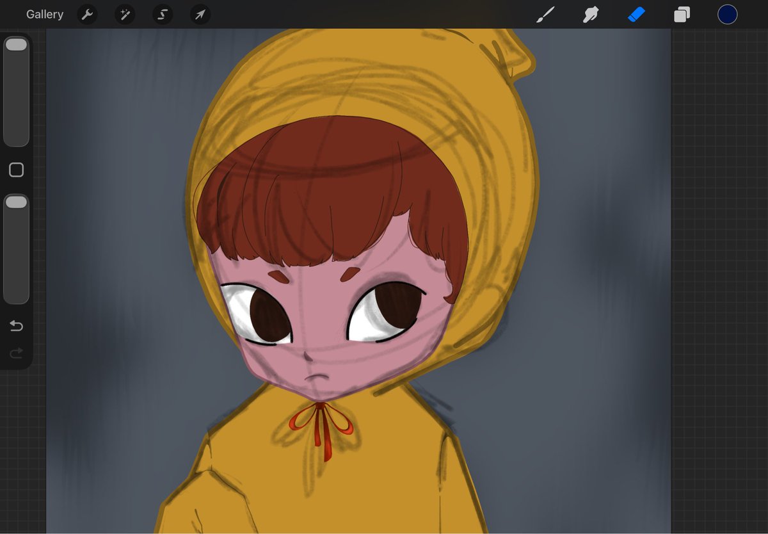Open the active color swatch

(727, 14)
